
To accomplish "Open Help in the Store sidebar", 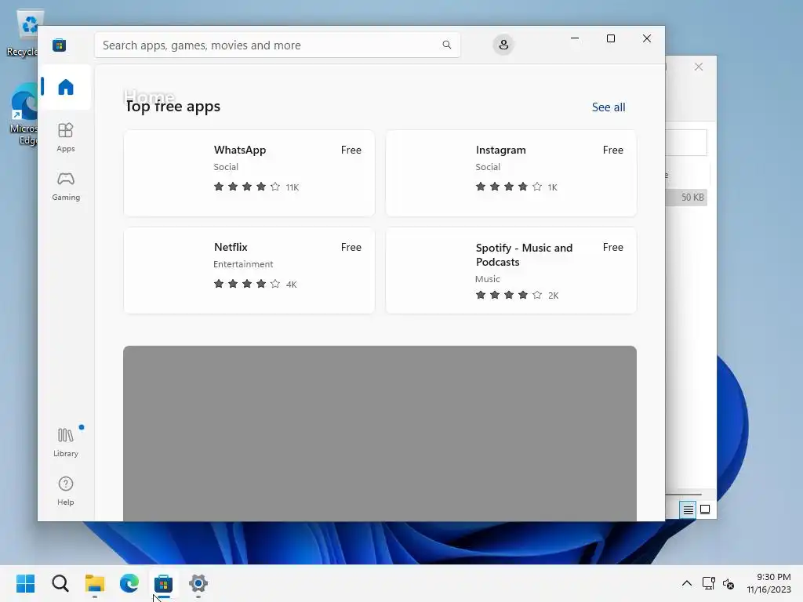I will 66,491.
